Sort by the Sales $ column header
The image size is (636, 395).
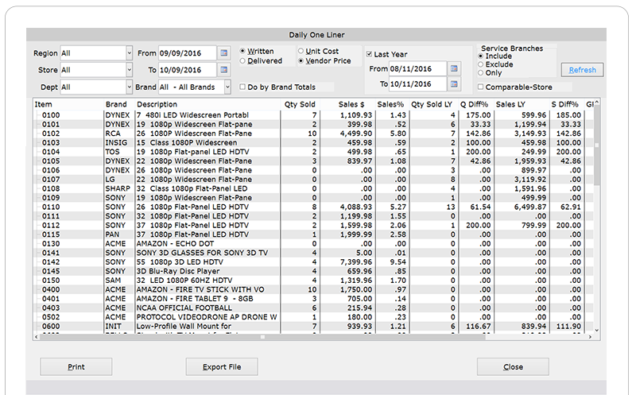[351, 104]
